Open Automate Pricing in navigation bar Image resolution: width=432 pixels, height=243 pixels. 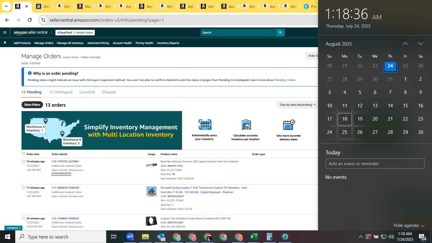click(98, 43)
